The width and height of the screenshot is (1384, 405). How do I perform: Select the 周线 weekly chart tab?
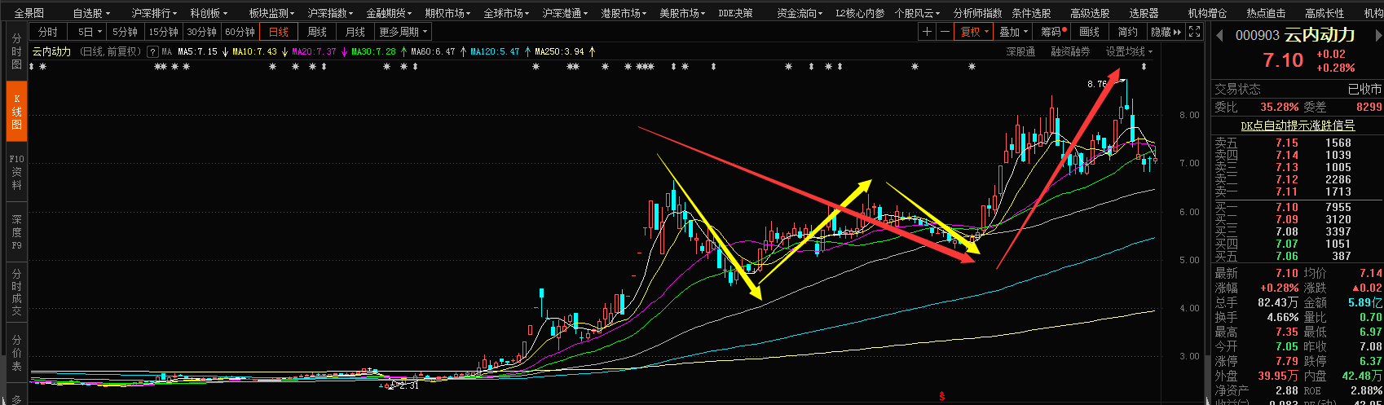point(317,32)
